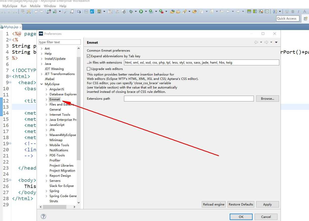Screen dimensions: 309x221
Task: Click the green Run button in the toolbar
Action: tap(141, 11)
